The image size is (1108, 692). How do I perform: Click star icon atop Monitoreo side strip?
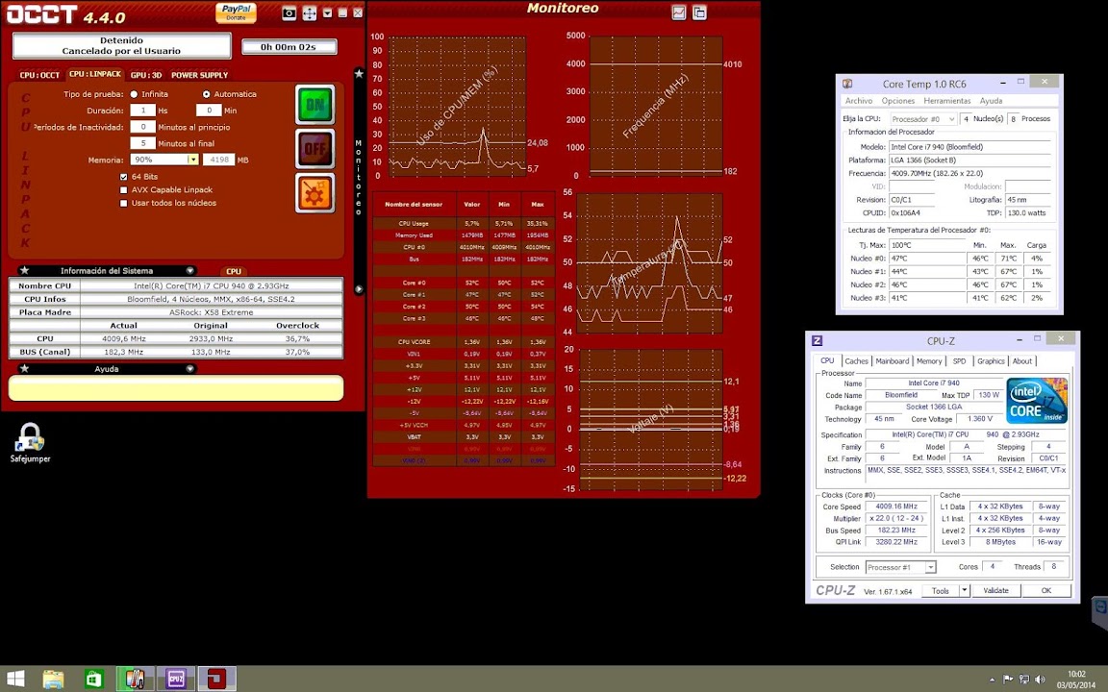[359, 73]
